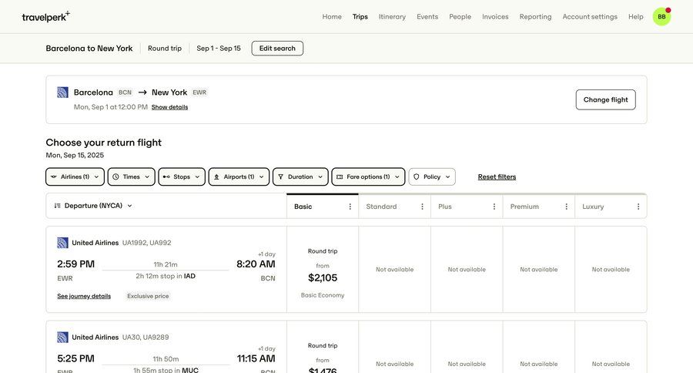Click the United Airlines logo on UA1992 flight

[63, 243]
